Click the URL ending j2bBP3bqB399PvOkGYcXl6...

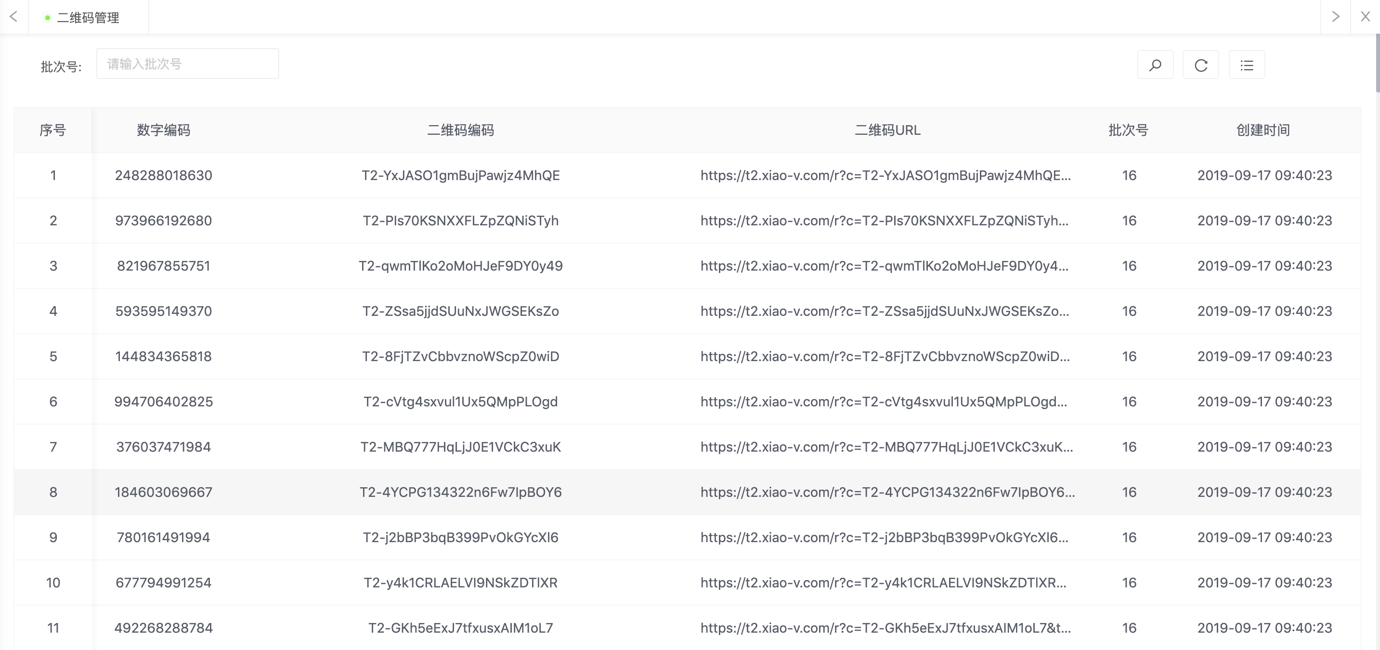(x=885, y=538)
